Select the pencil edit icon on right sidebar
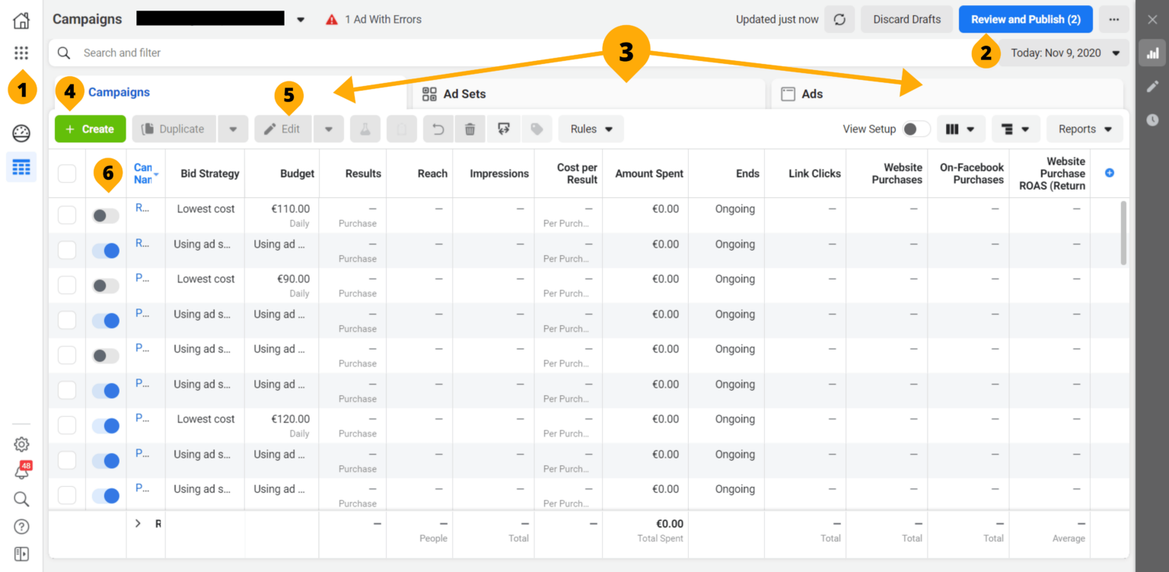 (1151, 87)
